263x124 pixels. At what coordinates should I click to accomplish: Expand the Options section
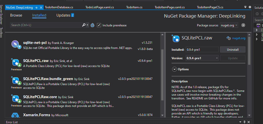[174, 69]
